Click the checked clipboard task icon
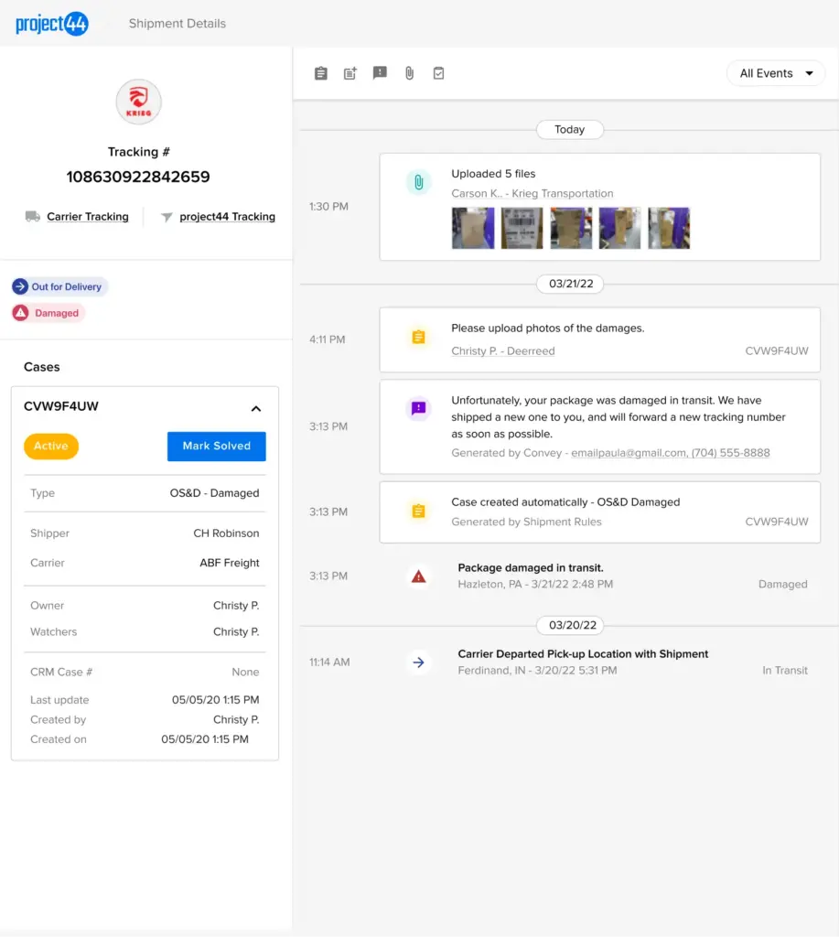This screenshot has height=937, width=839. (x=438, y=73)
